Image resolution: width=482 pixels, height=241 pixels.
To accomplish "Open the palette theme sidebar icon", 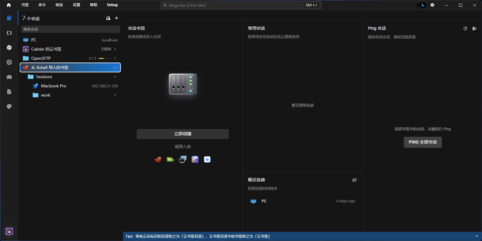I will point(9,106).
